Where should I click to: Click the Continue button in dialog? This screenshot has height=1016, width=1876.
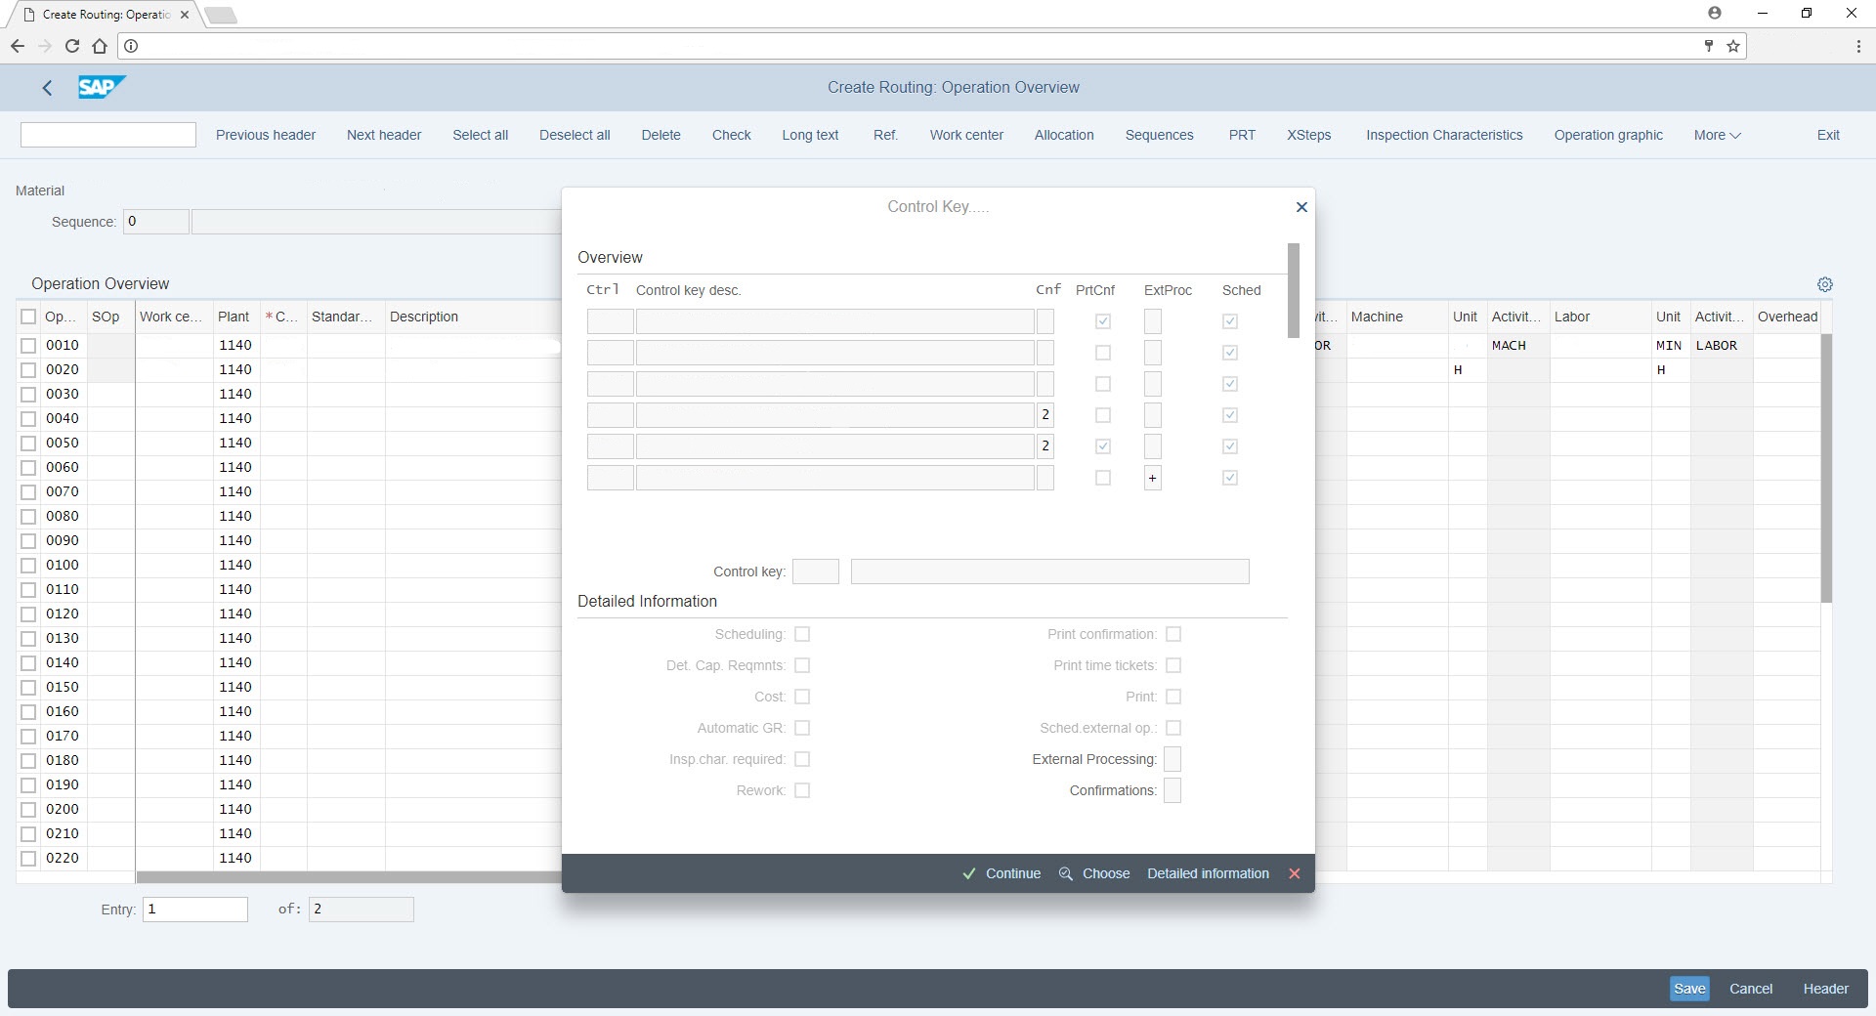click(1002, 873)
